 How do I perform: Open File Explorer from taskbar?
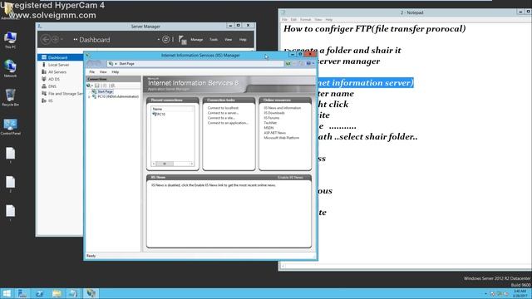pyautogui.click(x=57, y=293)
